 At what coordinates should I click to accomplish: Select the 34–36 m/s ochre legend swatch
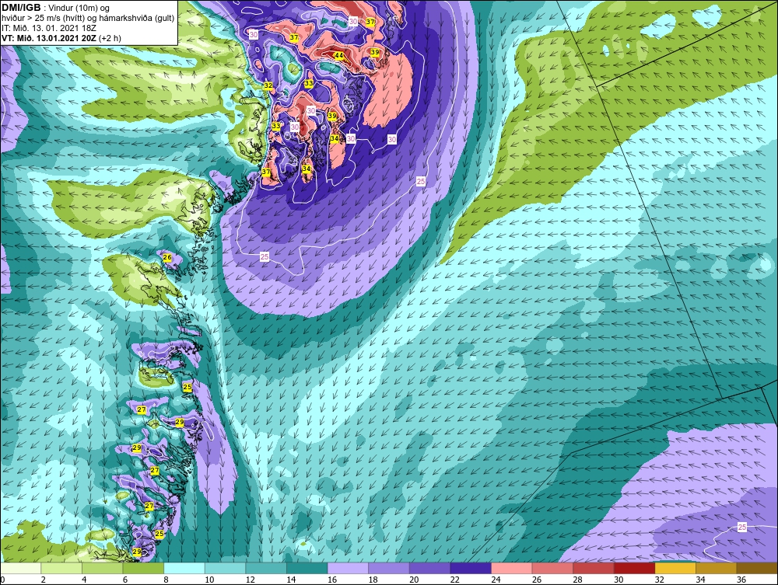717,568
